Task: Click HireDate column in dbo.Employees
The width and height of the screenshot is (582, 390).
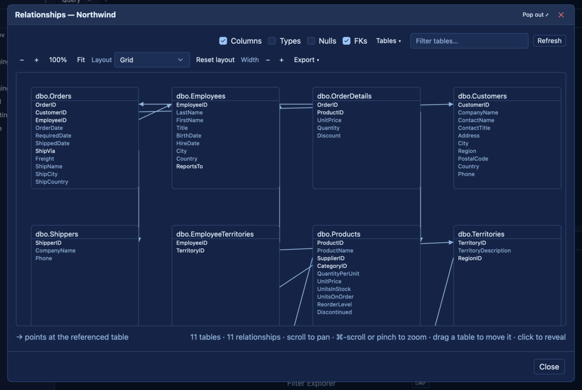Action: click(x=188, y=143)
